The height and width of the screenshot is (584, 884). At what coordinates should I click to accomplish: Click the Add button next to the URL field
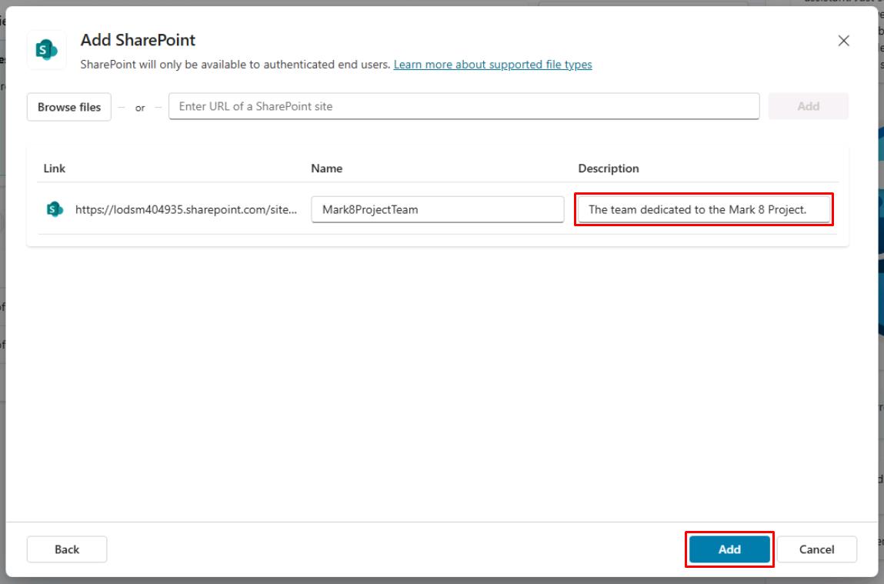(x=809, y=106)
